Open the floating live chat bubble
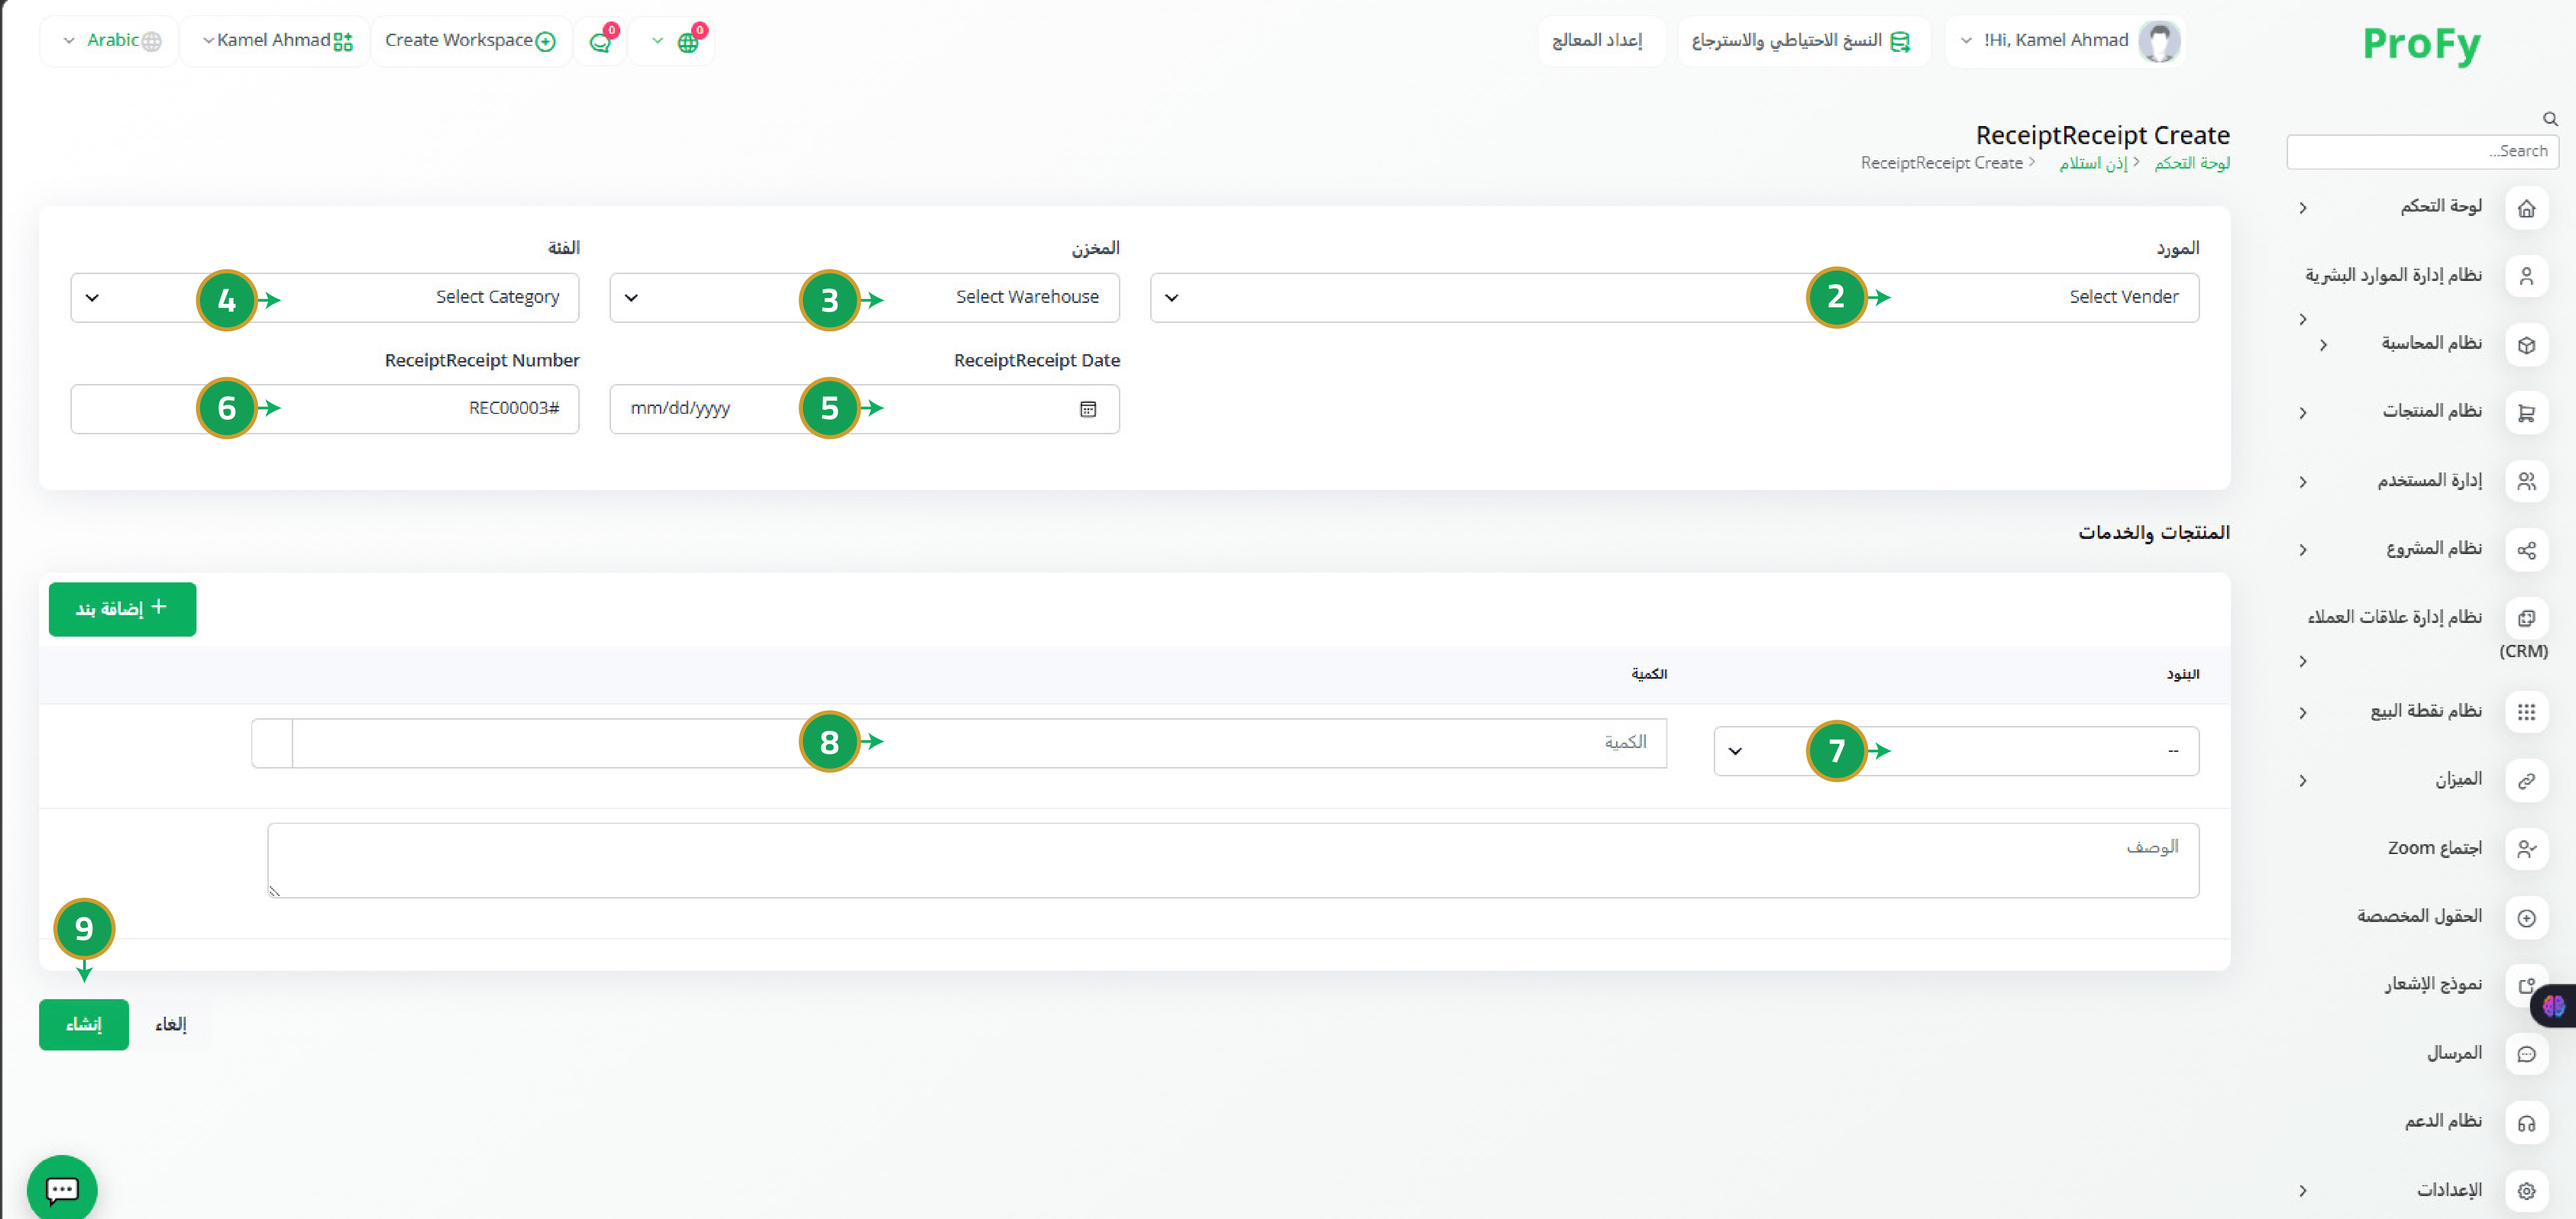Viewport: 2576px width, 1219px height. [62, 1189]
